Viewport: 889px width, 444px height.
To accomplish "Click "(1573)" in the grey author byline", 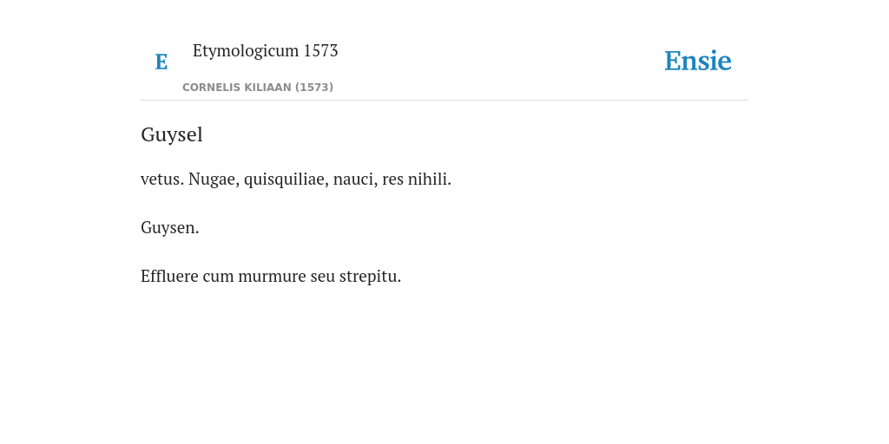I will (314, 88).
